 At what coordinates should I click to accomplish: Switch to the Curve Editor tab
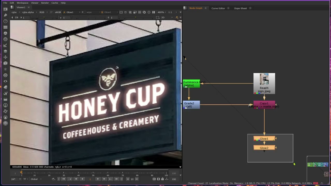click(x=218, y=8)
